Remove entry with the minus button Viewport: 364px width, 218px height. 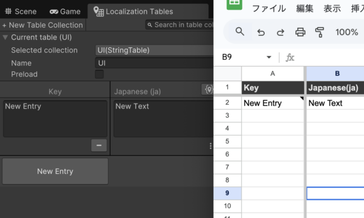(x=99, y=145)
